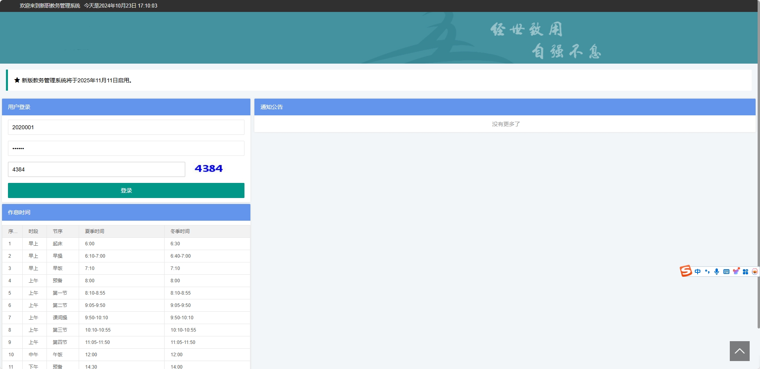Click the 节序 column header
The image size is (760, 369).
(x=63, y=231)
